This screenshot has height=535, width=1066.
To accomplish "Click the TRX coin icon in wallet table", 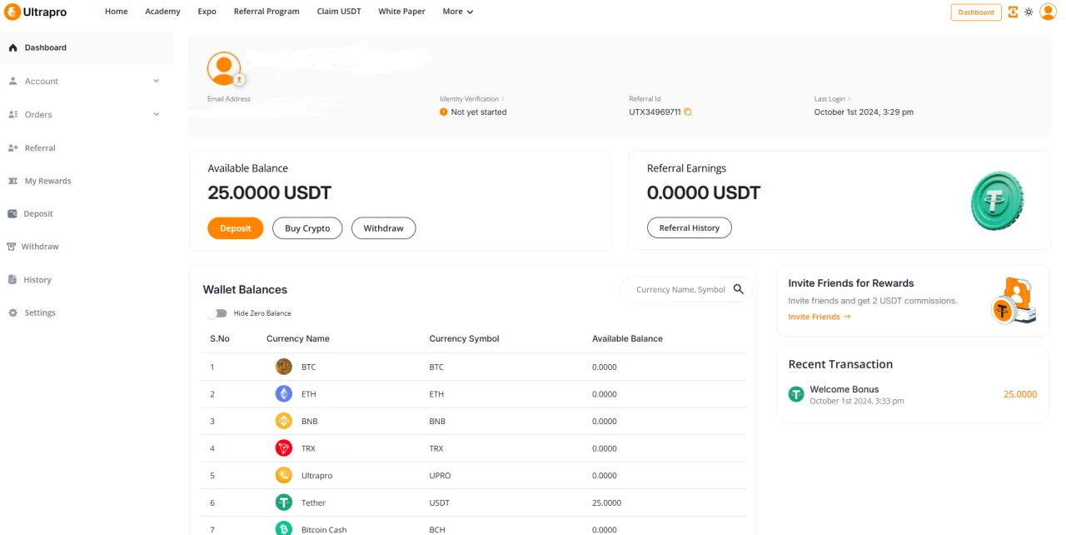I will tap(284, 448).
